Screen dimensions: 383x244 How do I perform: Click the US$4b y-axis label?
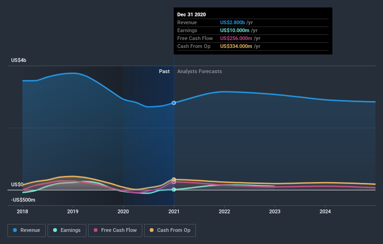tap(19, 60)
